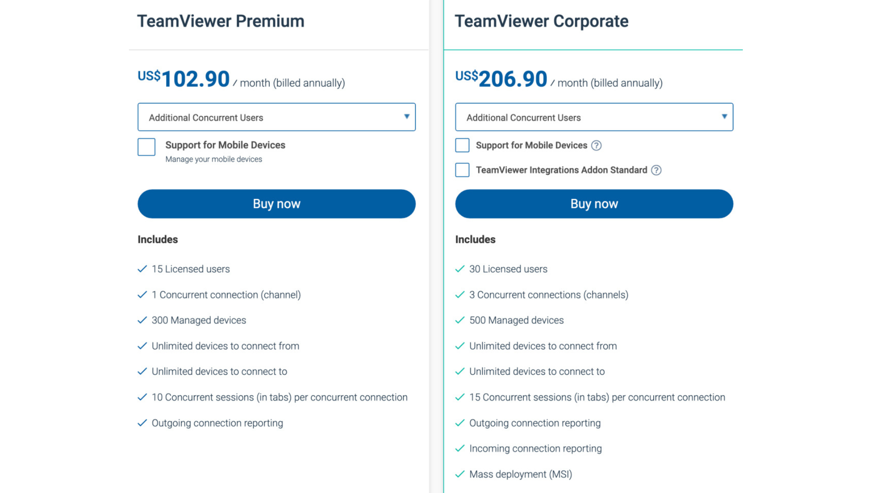
Task: Click help icon beside Support for Mobile Devices
Action: click(x=596, y=146)
